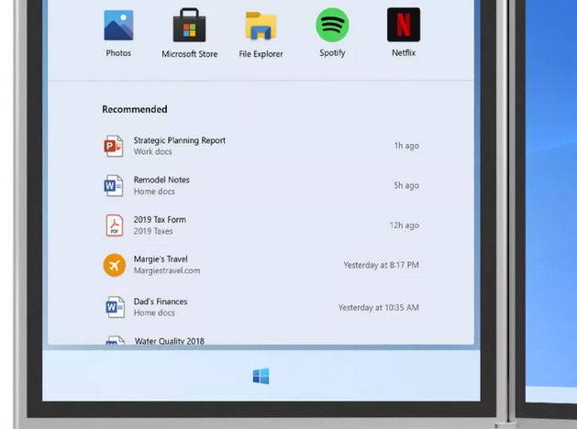Open the Photos app icon

coord(118,26)
